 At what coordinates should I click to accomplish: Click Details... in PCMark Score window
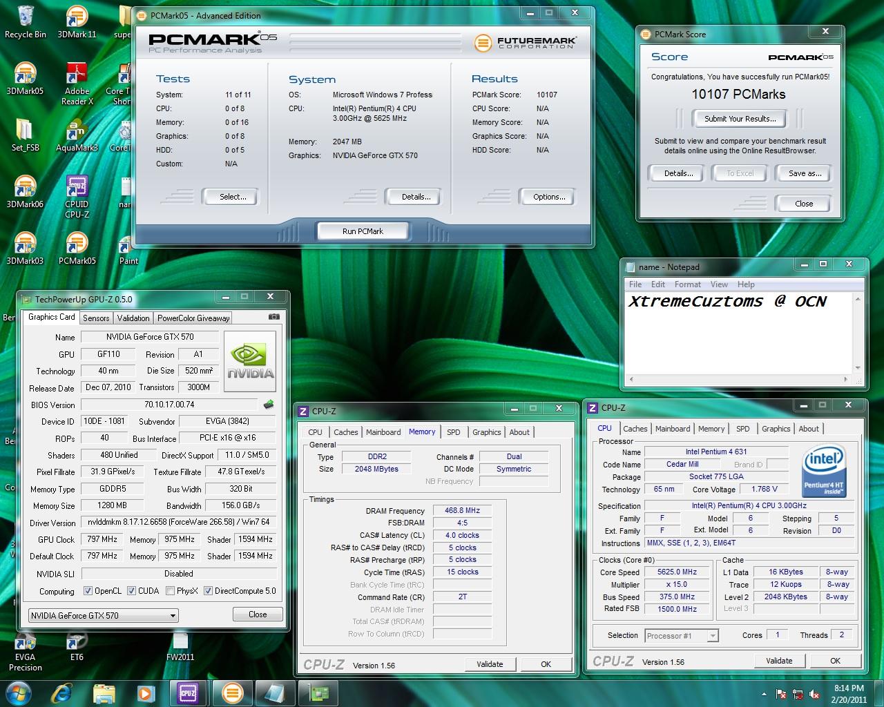(678, 173)
